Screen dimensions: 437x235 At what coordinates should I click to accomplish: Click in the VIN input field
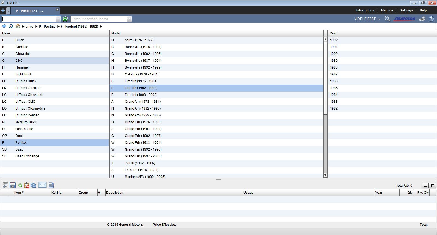29,19
